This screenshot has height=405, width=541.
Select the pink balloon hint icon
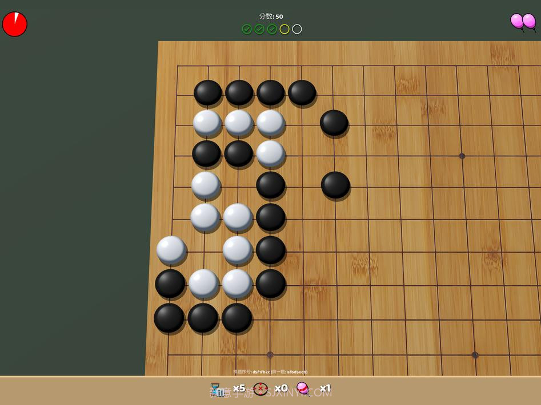click(302, 388)
